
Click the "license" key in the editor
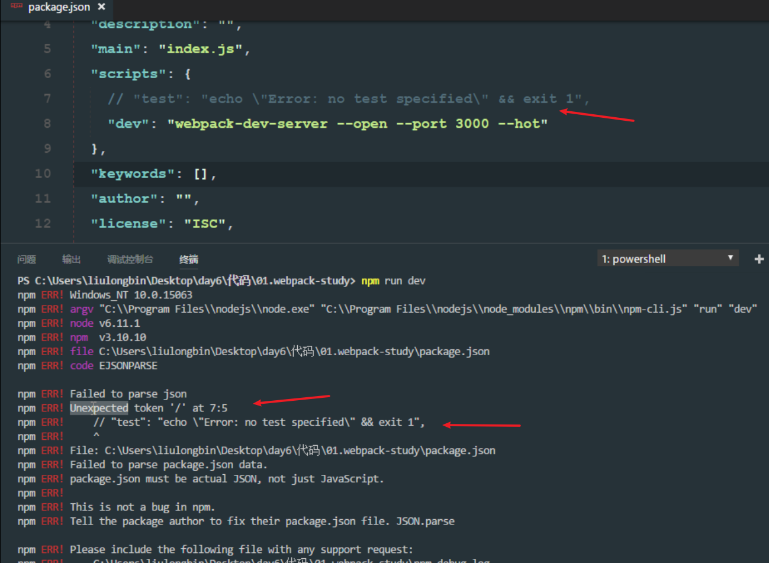point(128,223)
